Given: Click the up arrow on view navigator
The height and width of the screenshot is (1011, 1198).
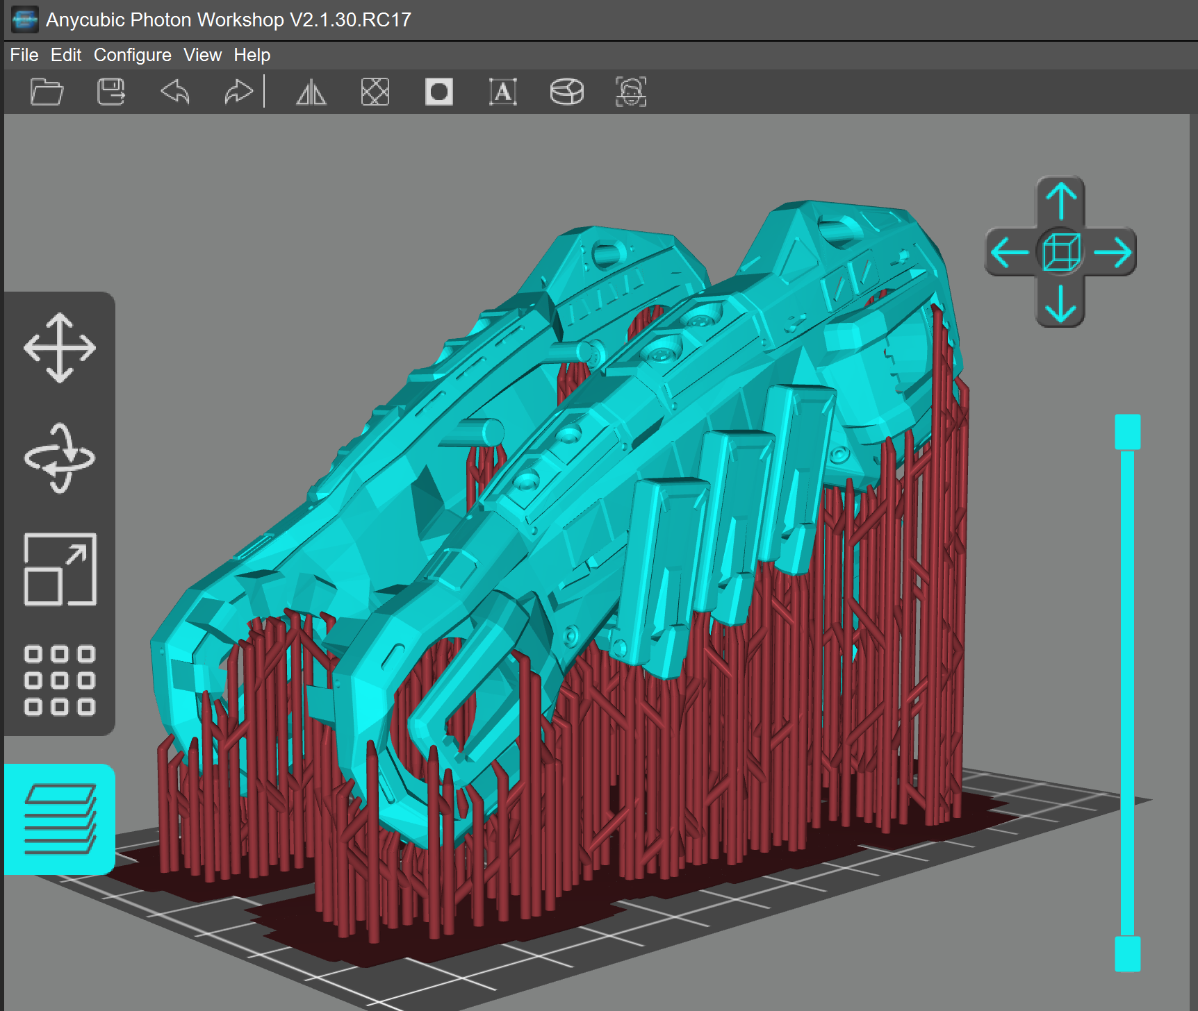Looking at the screenshot, I should [1061, 201].
